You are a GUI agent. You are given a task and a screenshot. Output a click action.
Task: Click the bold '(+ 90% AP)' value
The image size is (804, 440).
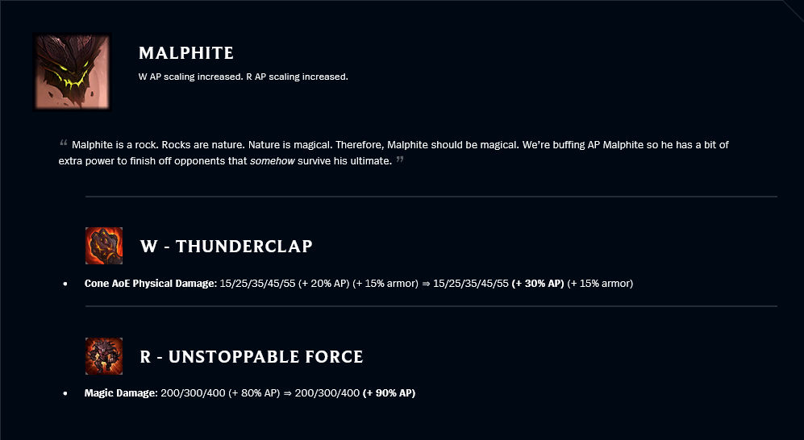click(389, 393)
